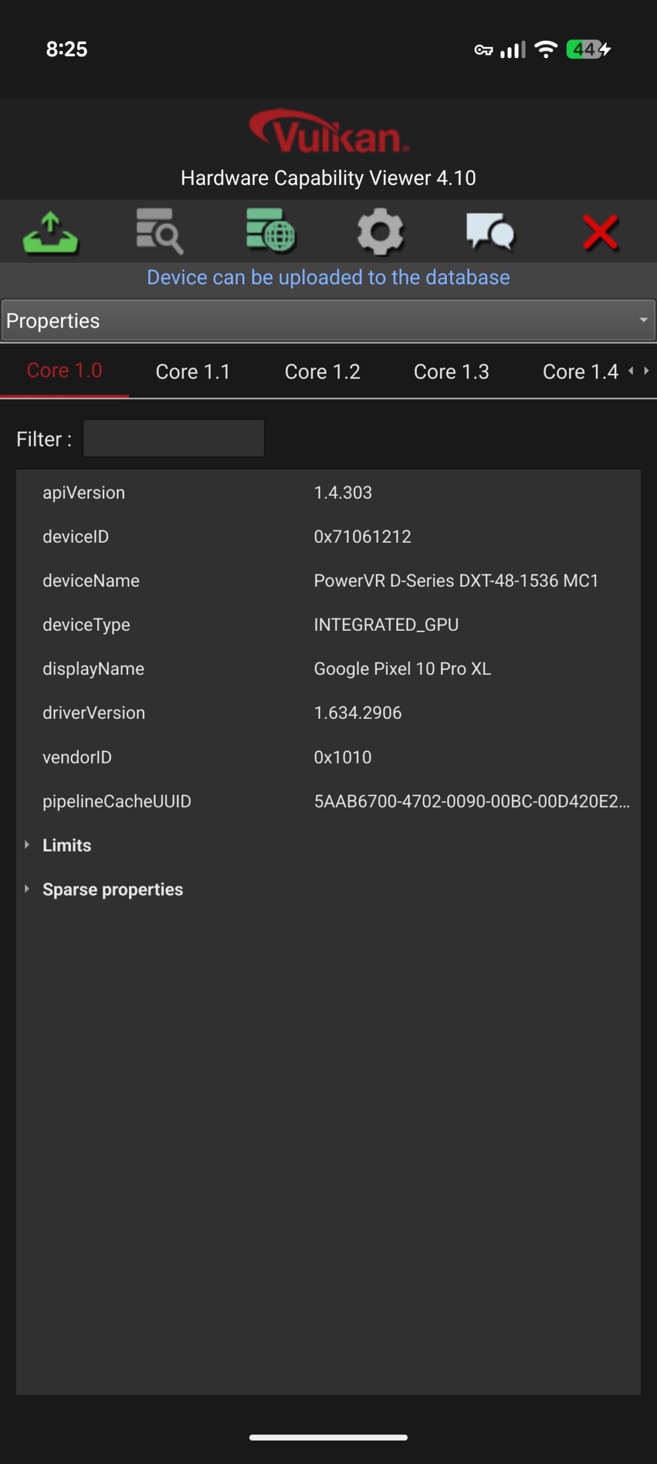657x1464 pixels.
Task: Open the settings gear
Action: 380,232
